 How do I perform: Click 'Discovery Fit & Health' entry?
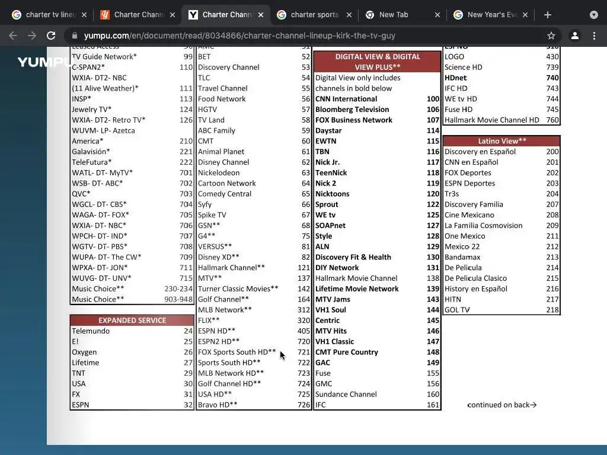tap(378, 257)
